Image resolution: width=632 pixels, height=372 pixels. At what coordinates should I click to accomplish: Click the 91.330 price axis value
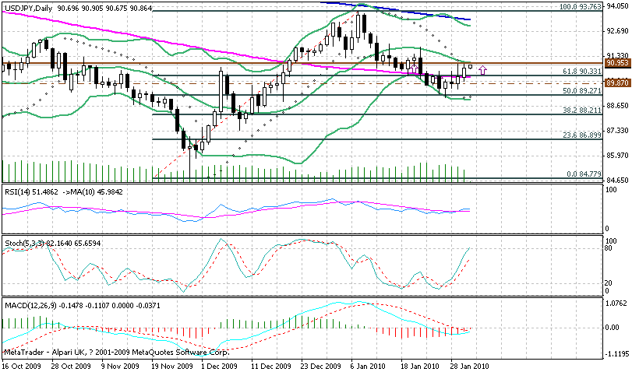click(617, 55)
